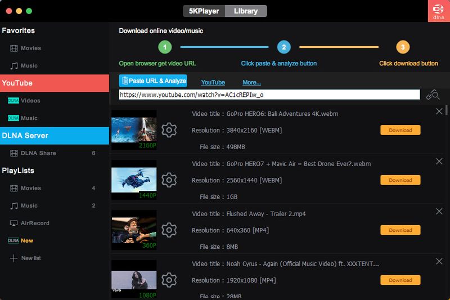Screen dimensions: 450x300
Task: Click 'Click download button' step text
Action: (409, 64)
